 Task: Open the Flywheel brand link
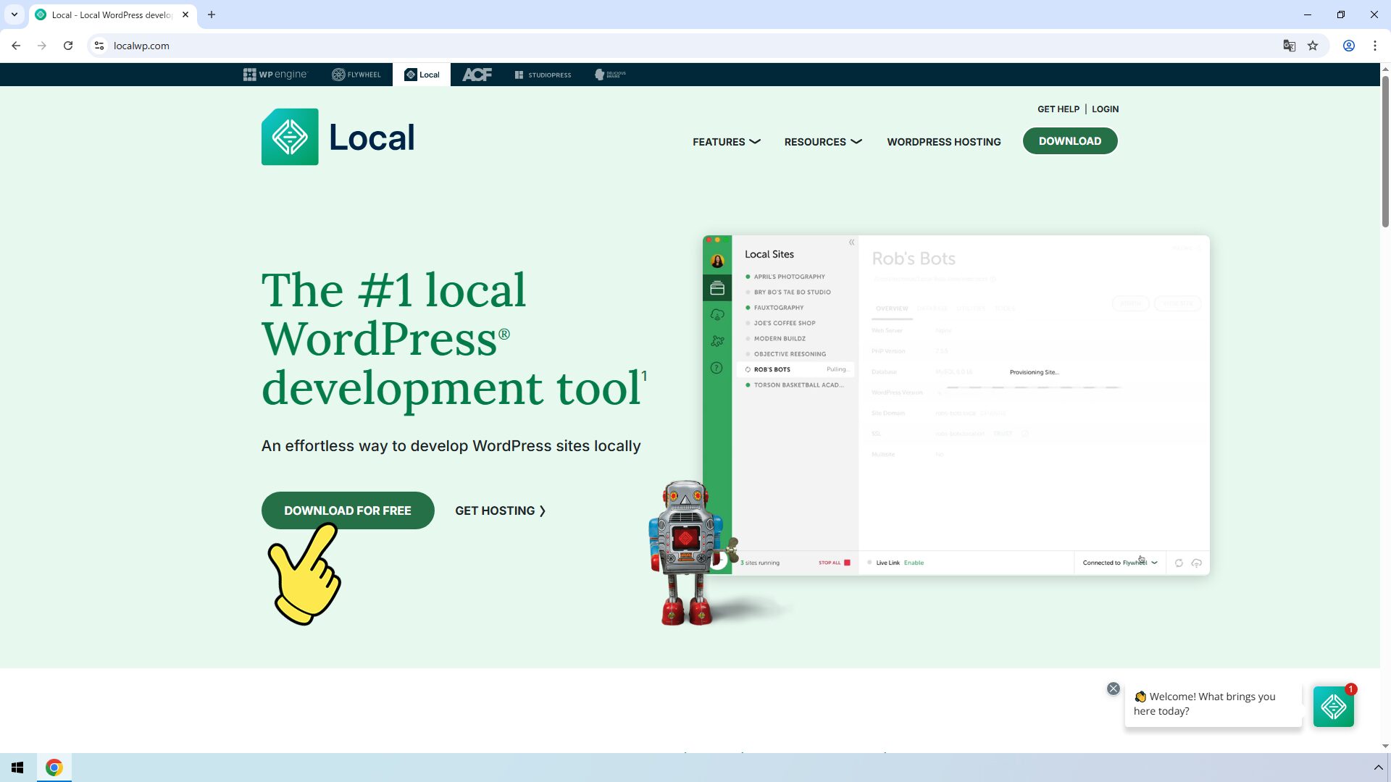356,75
